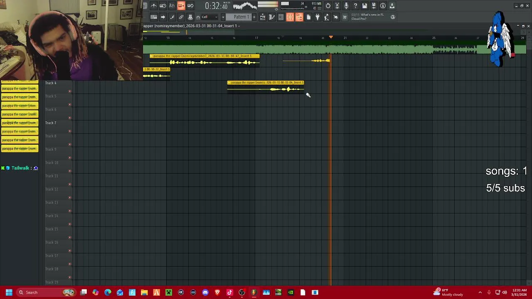Toggle the highlighted Mixer view icon
532x299 pixels.
(290, 17)
